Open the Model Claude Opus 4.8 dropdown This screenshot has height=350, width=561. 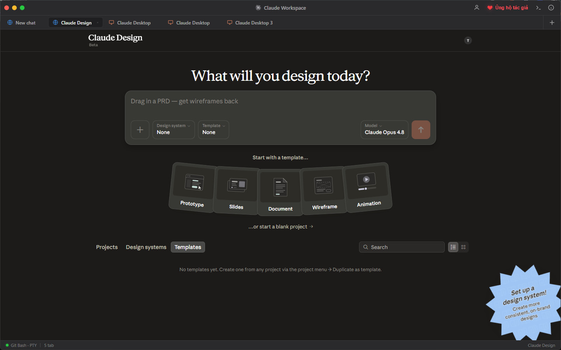click(x=384, y=130)
